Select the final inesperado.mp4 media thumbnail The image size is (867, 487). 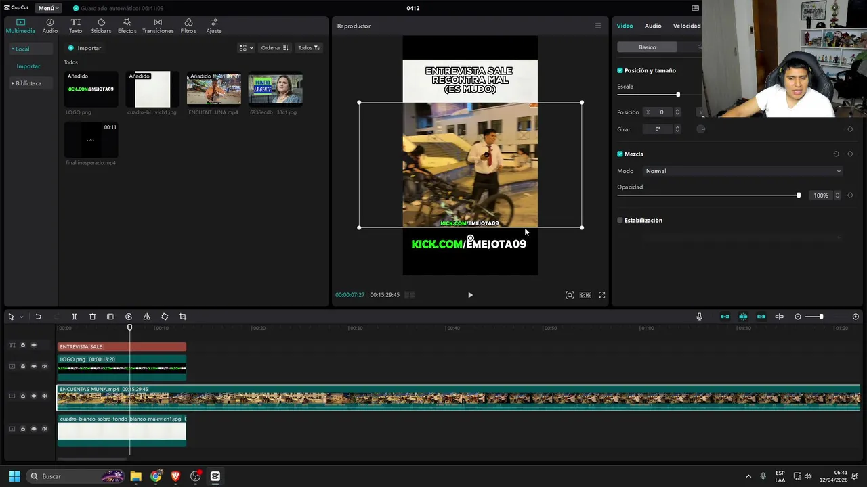91,140
